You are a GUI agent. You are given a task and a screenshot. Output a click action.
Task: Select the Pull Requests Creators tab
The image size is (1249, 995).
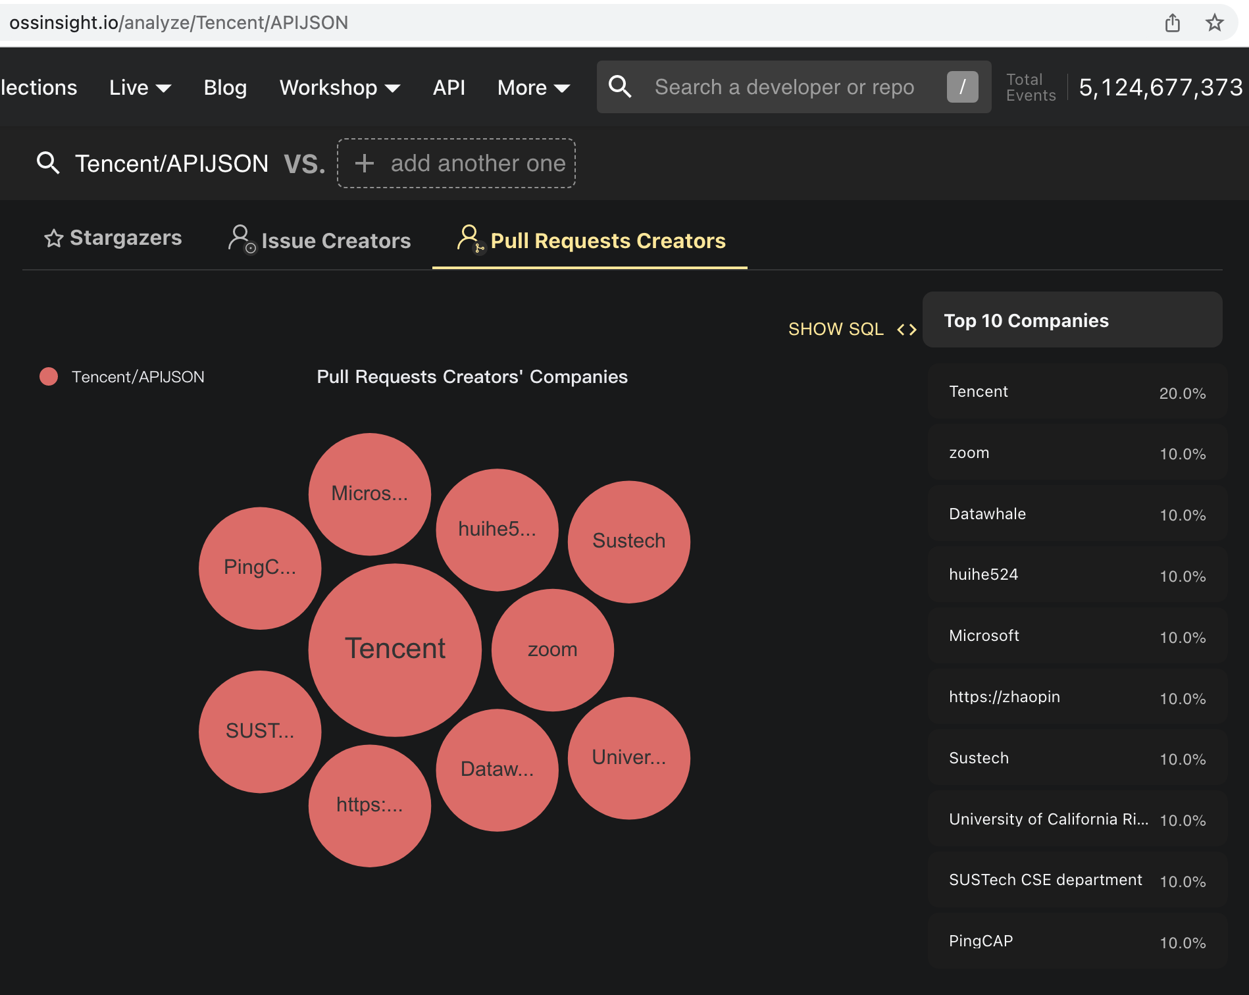590,240
